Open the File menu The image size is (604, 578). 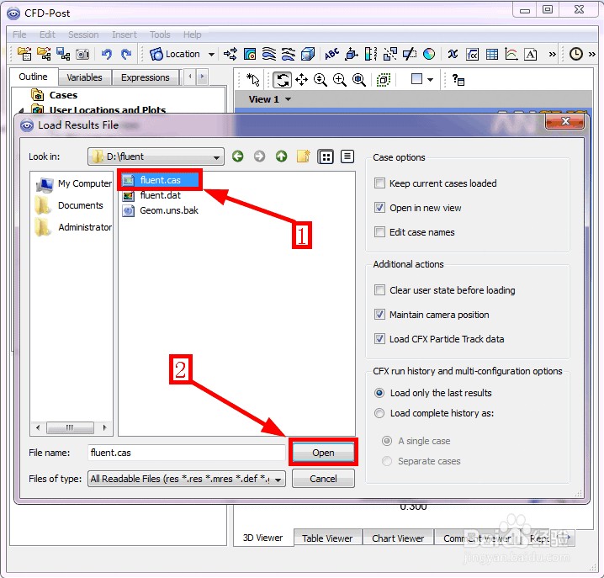click(x=19, y=34)
